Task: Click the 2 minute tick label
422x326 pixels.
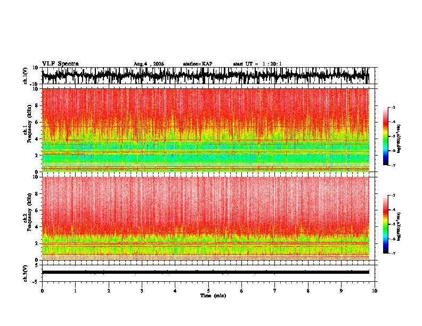Action: pos(109,291)
